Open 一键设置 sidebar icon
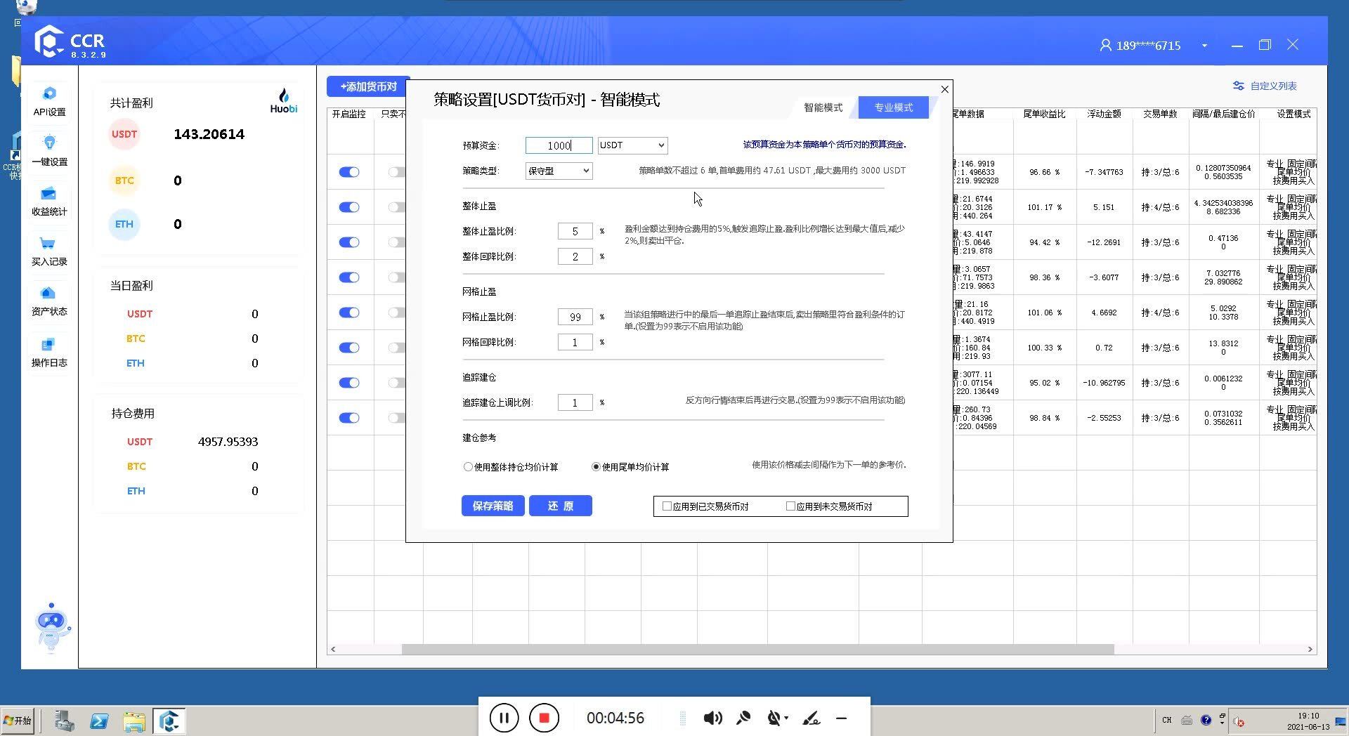Viewport: 1349px width, 736px height. point(49,151)
